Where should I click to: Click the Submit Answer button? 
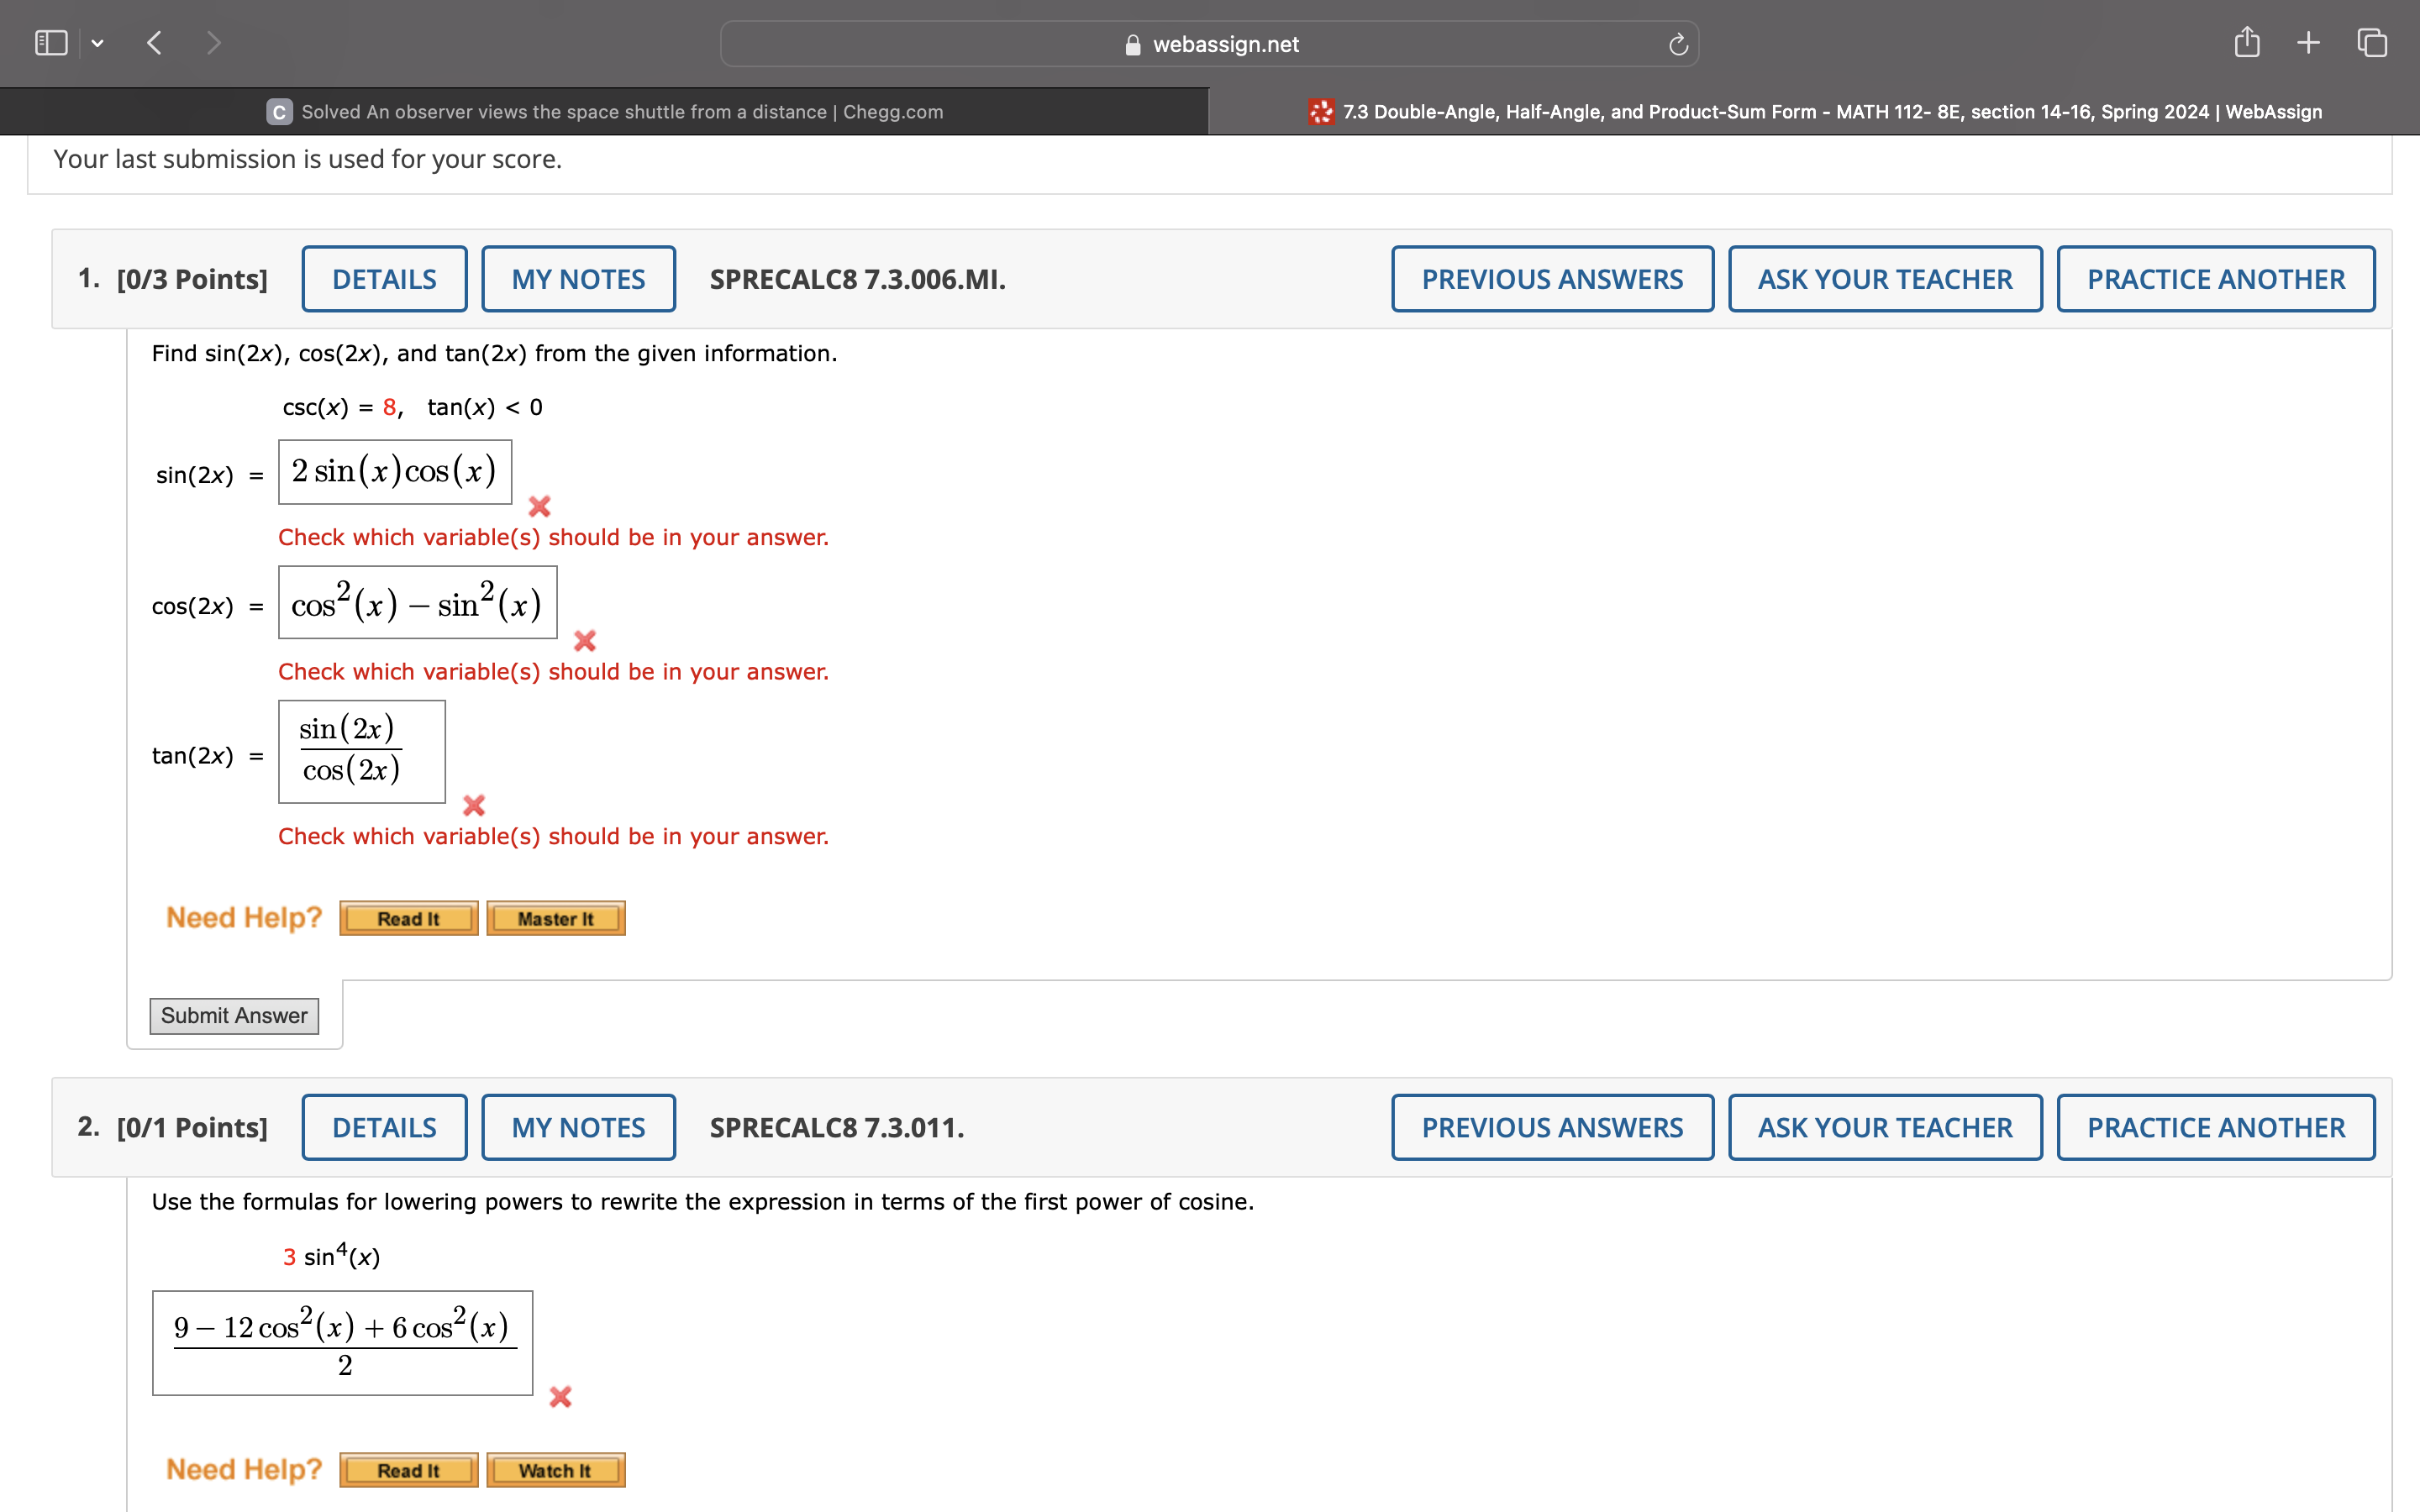234,1016
